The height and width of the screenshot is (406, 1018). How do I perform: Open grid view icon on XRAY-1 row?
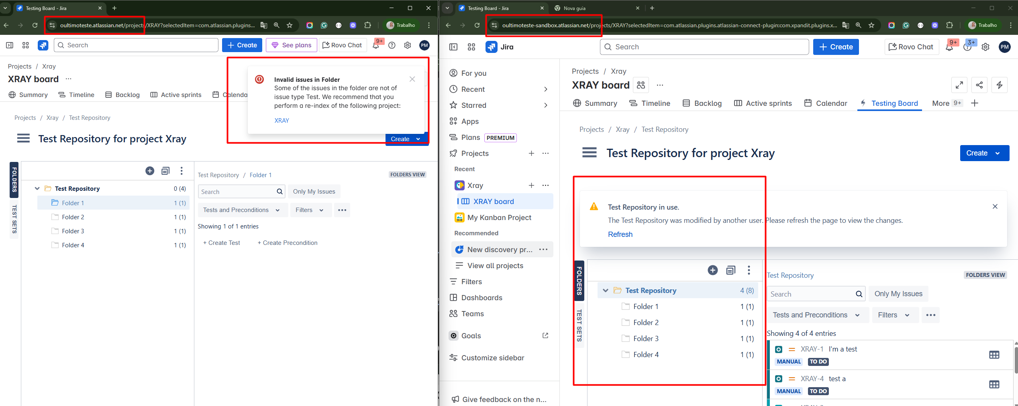pos(994,355)
